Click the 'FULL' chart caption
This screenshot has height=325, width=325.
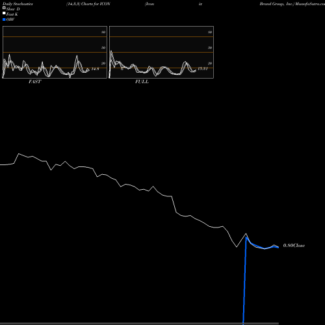pos(142,82)
